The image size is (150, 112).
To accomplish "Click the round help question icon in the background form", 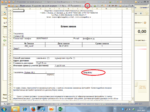I will point(145,23).
